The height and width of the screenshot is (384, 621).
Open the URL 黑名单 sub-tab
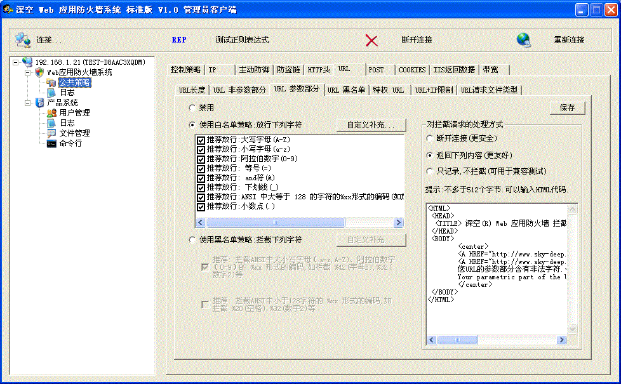click(346, 90)
